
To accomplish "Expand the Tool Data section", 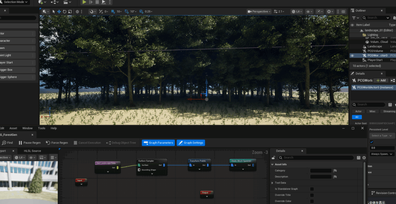I will click(272, 183).
